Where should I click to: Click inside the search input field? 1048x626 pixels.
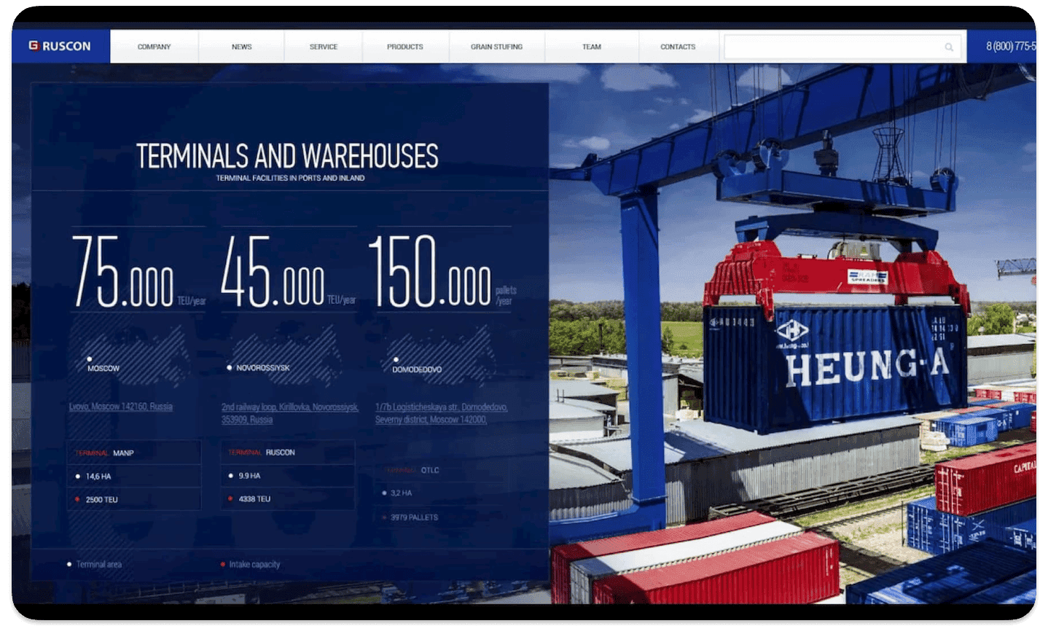(831, 47)
